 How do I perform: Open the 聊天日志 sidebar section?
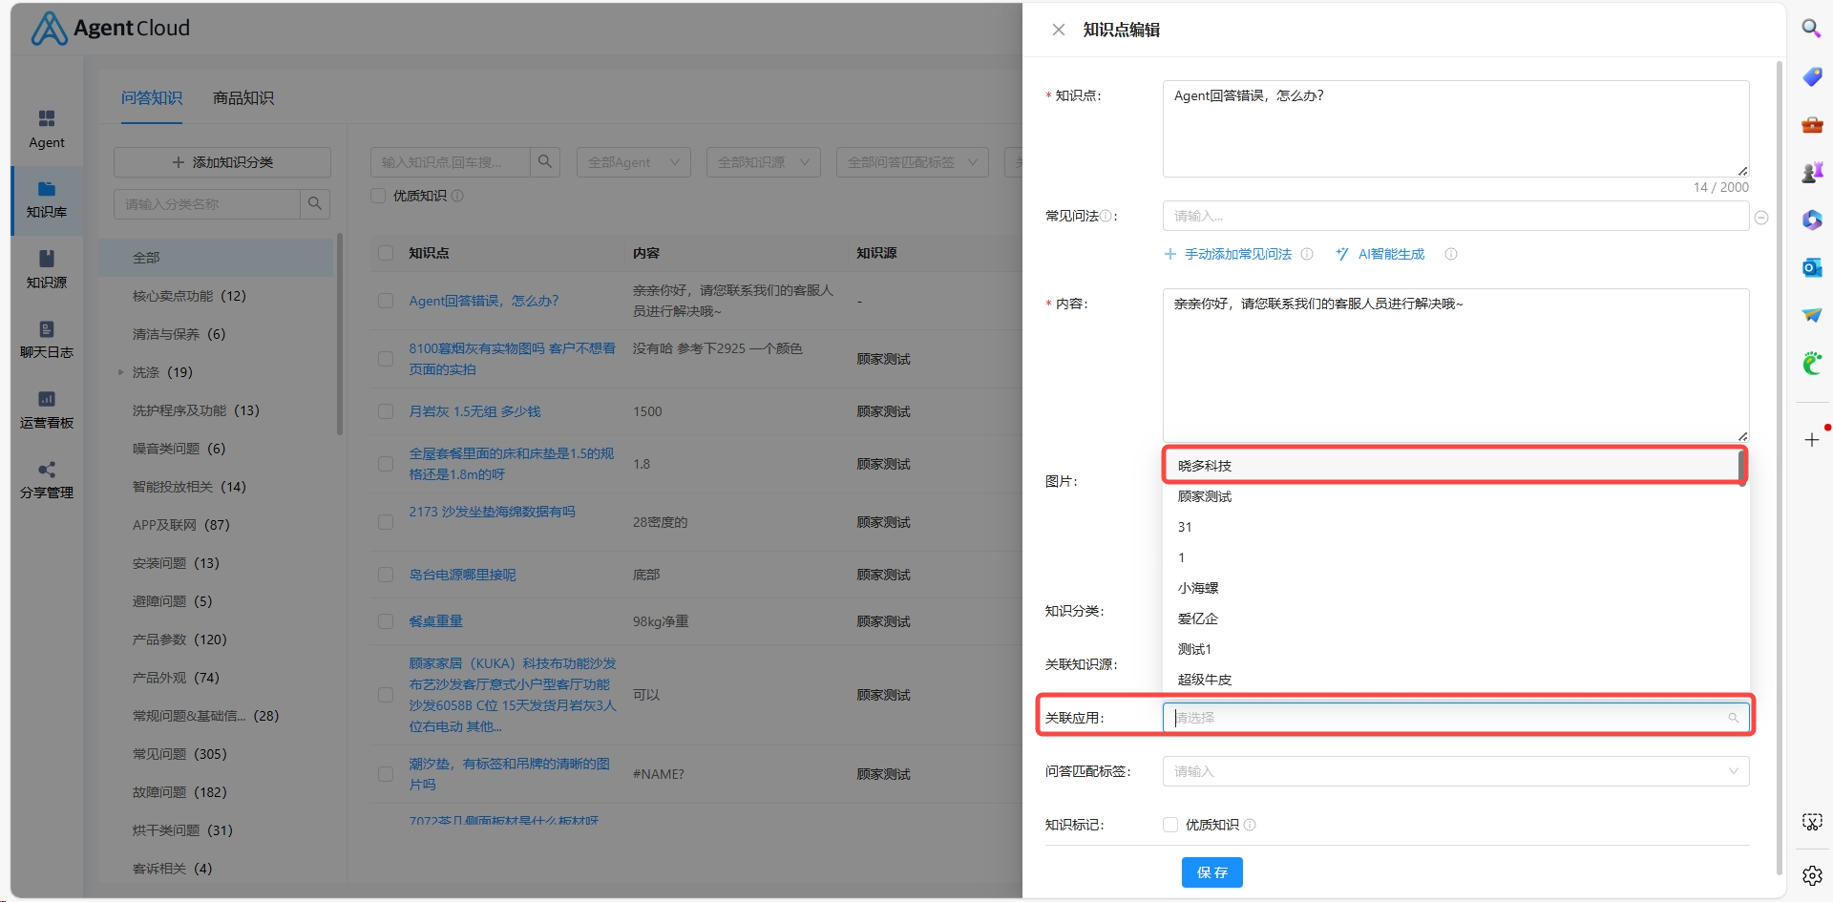47,340
